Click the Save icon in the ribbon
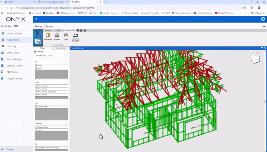This screenshot has height=152, width=267. [x=66, y=36]
